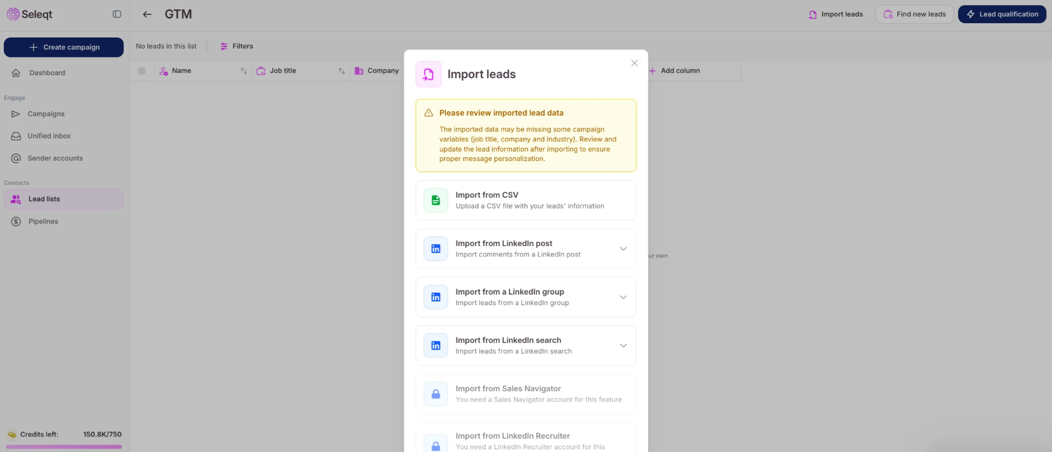This screenshot has height=452, width=1052.
Task: Go to Unified inbox
Action: tap(49, 136)
